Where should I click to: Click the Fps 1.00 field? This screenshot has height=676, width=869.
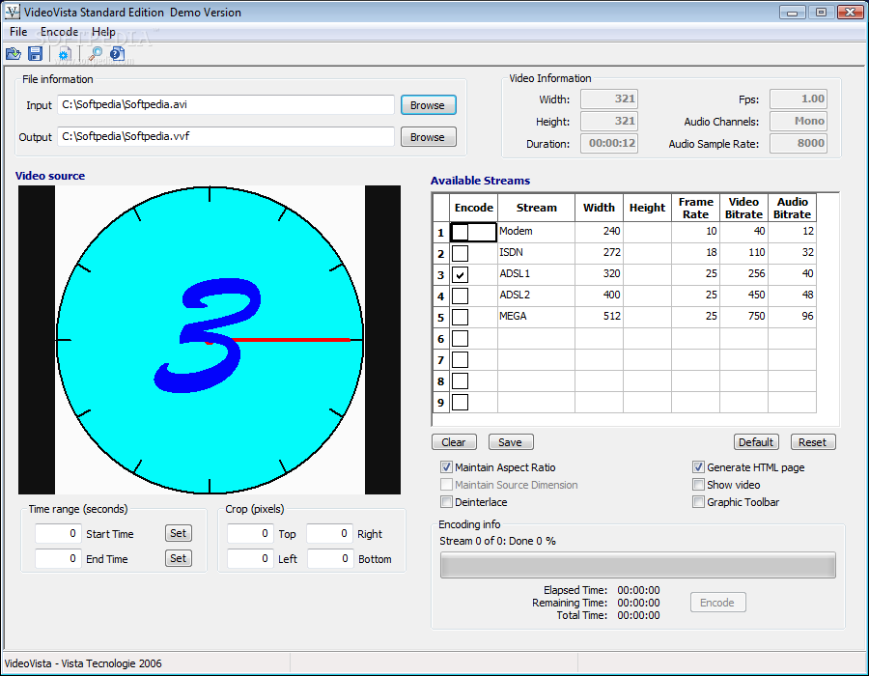pos(799,99)
